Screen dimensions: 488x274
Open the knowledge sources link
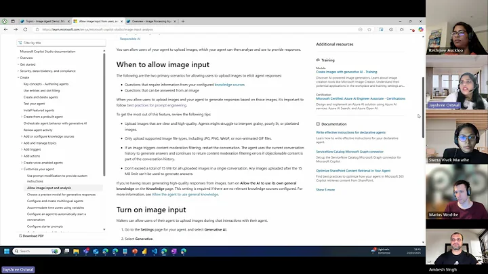(229, 85)
